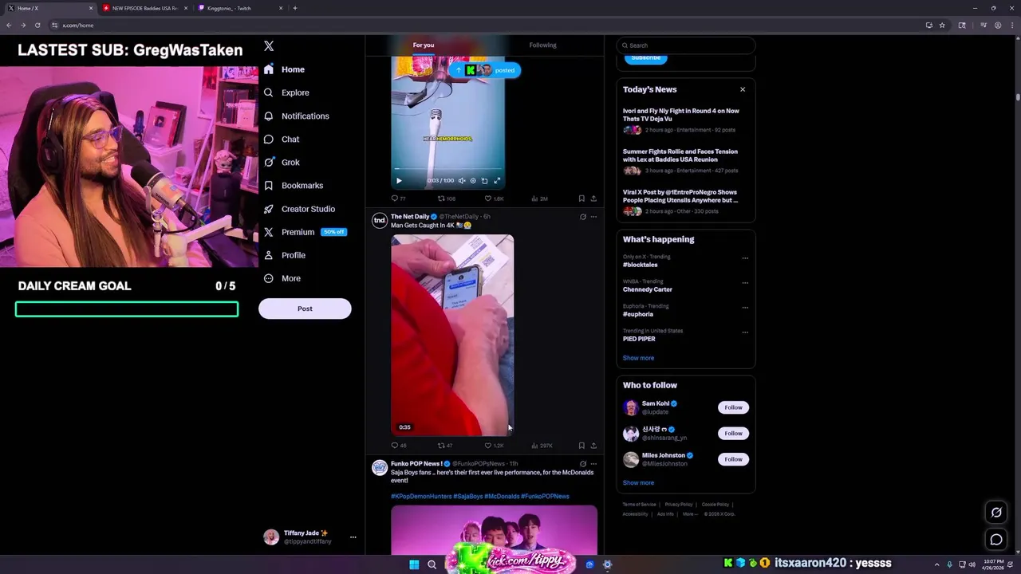The image size is (1021, 574).
Task: Open more options for Chennedy Carter trend
Action: click(x=745, y=283)
